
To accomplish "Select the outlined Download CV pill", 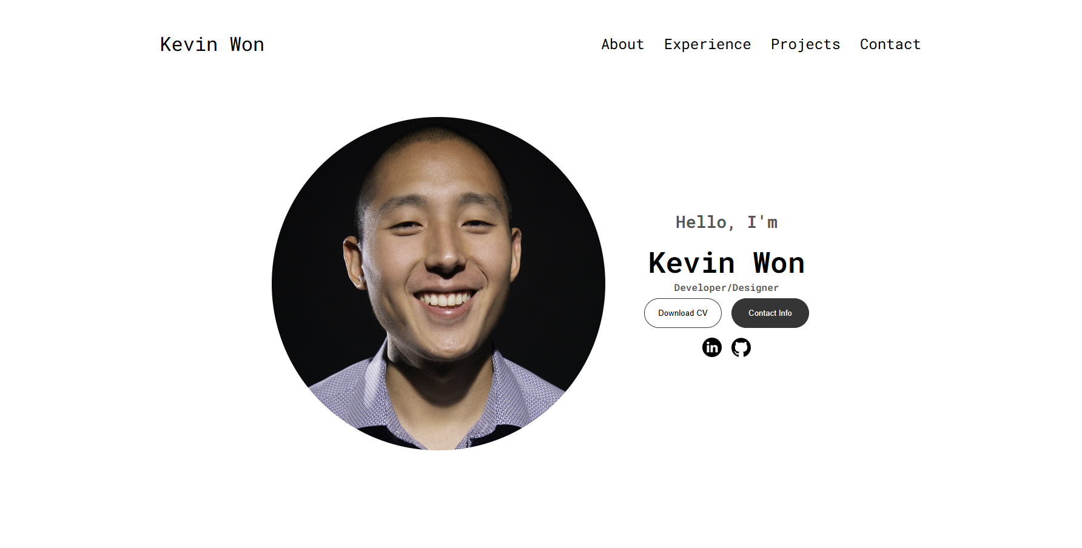I will 683,313.
